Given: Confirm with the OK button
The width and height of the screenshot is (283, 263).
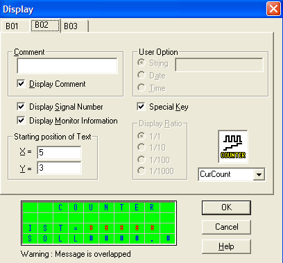Looking at the screenshot, I should (226, 207).
